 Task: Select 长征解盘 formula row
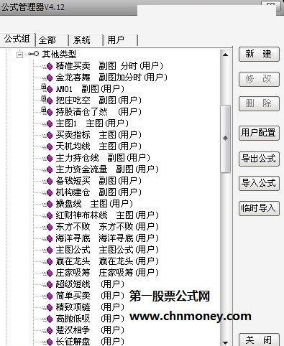pyautogui.click(x=90, y=342)
